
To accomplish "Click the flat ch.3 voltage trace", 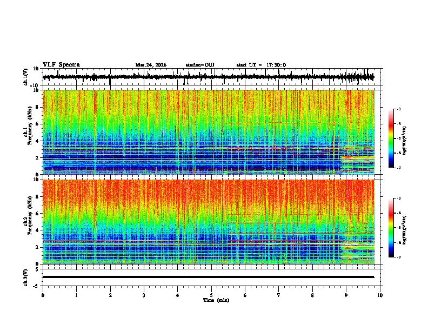I will tap(208, 277).
